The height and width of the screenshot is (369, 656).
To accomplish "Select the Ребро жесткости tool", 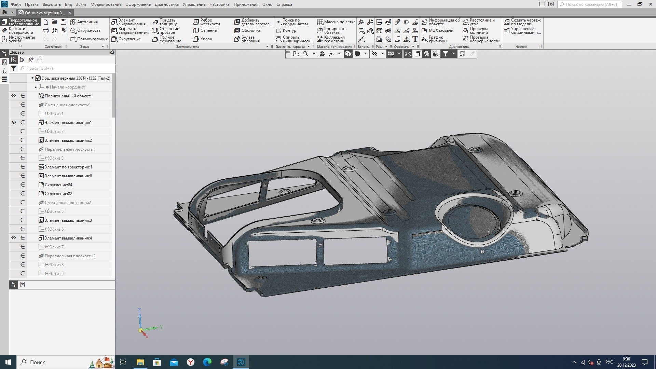I will [x=207, y=22].
